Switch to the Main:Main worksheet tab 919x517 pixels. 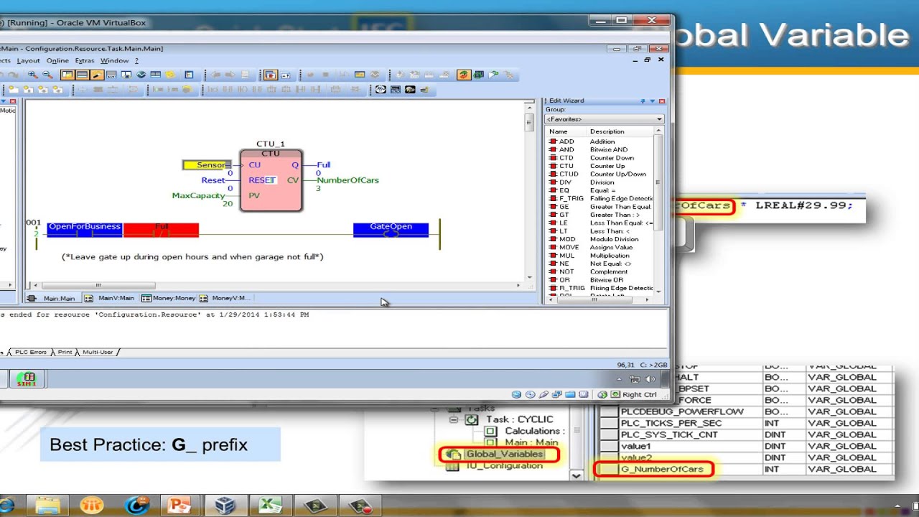click(x=52, y=298)
